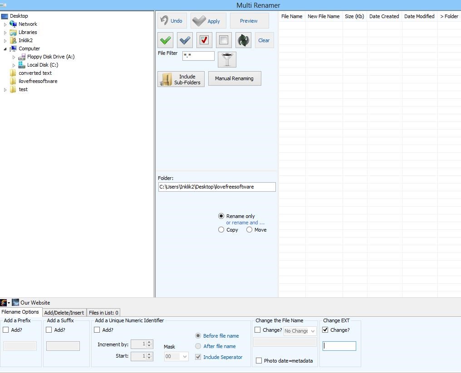Click the Clear button
Viewport: 461px width, 373px height.
(264, 40)
